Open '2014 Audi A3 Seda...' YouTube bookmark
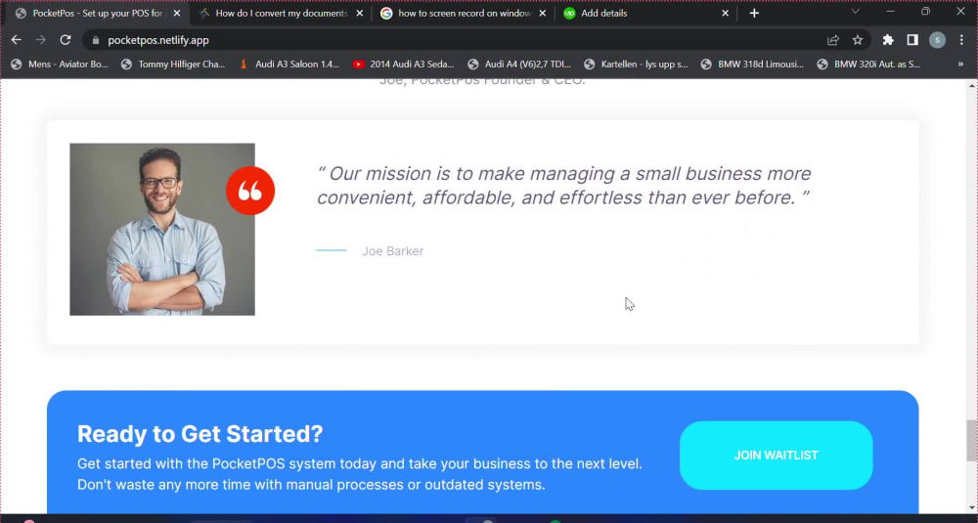This screenshot has height=523, width=978. click(x=404, y=64)
